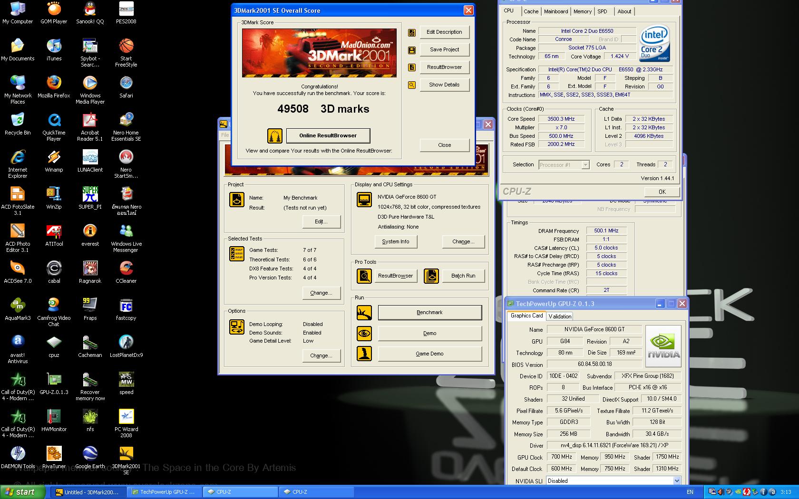
Task: Click the Benchmark button in Run section
Action: [x=429, y=313]
